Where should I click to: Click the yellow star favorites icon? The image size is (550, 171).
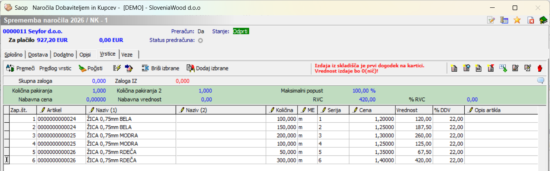[x=517, y=20]
